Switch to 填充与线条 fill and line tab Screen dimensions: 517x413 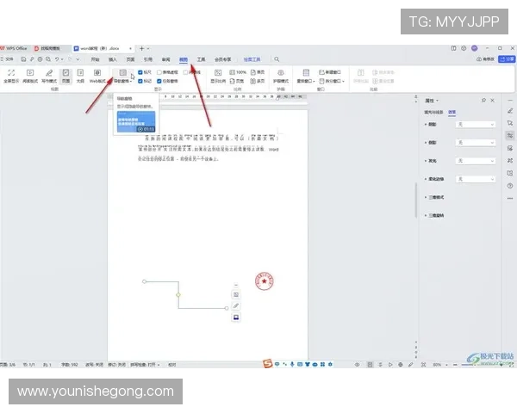click(433, 112)
